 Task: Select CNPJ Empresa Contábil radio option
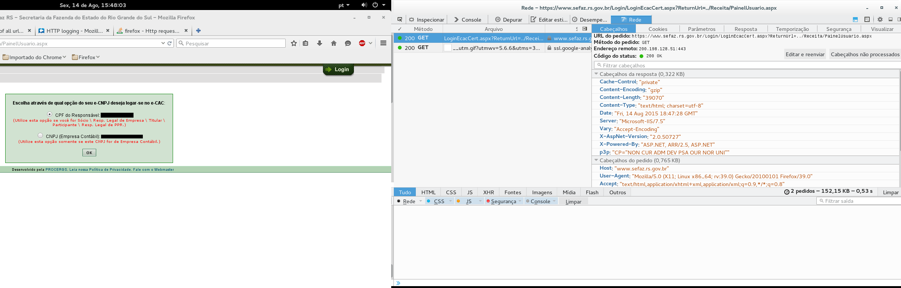(x=40, y=135)
